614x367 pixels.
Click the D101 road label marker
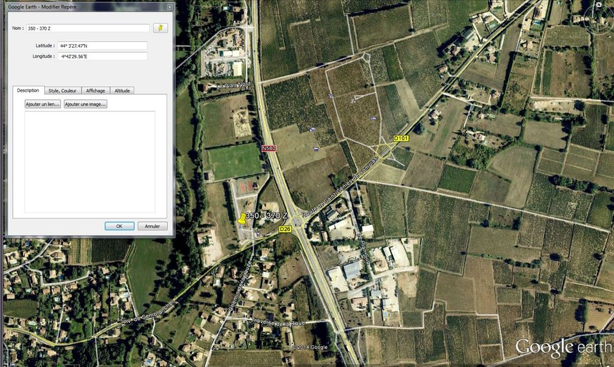pyautogui.click(x=401, y=138)
